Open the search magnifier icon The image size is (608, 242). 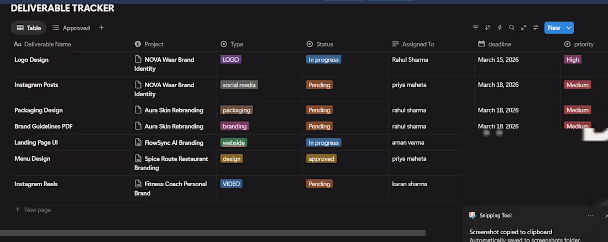(511, 28)
